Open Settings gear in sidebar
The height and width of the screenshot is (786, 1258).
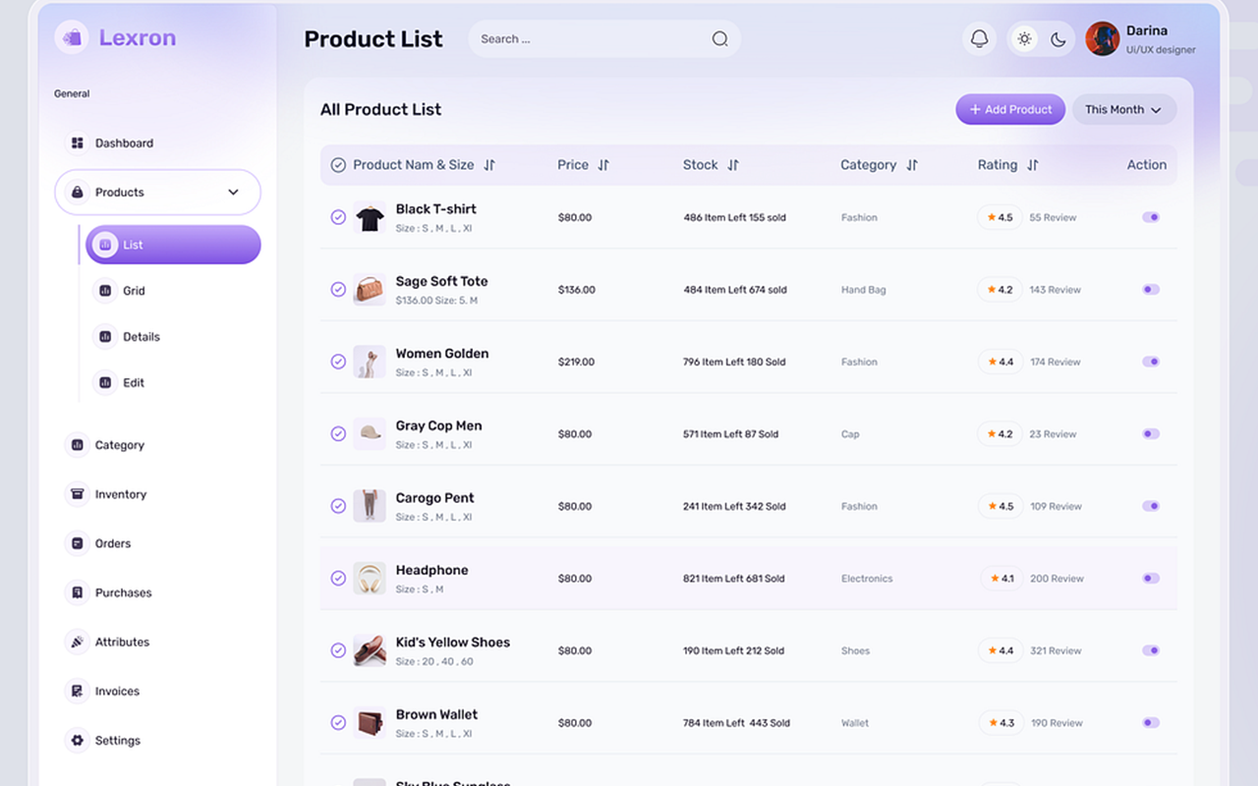coord(77,741)
